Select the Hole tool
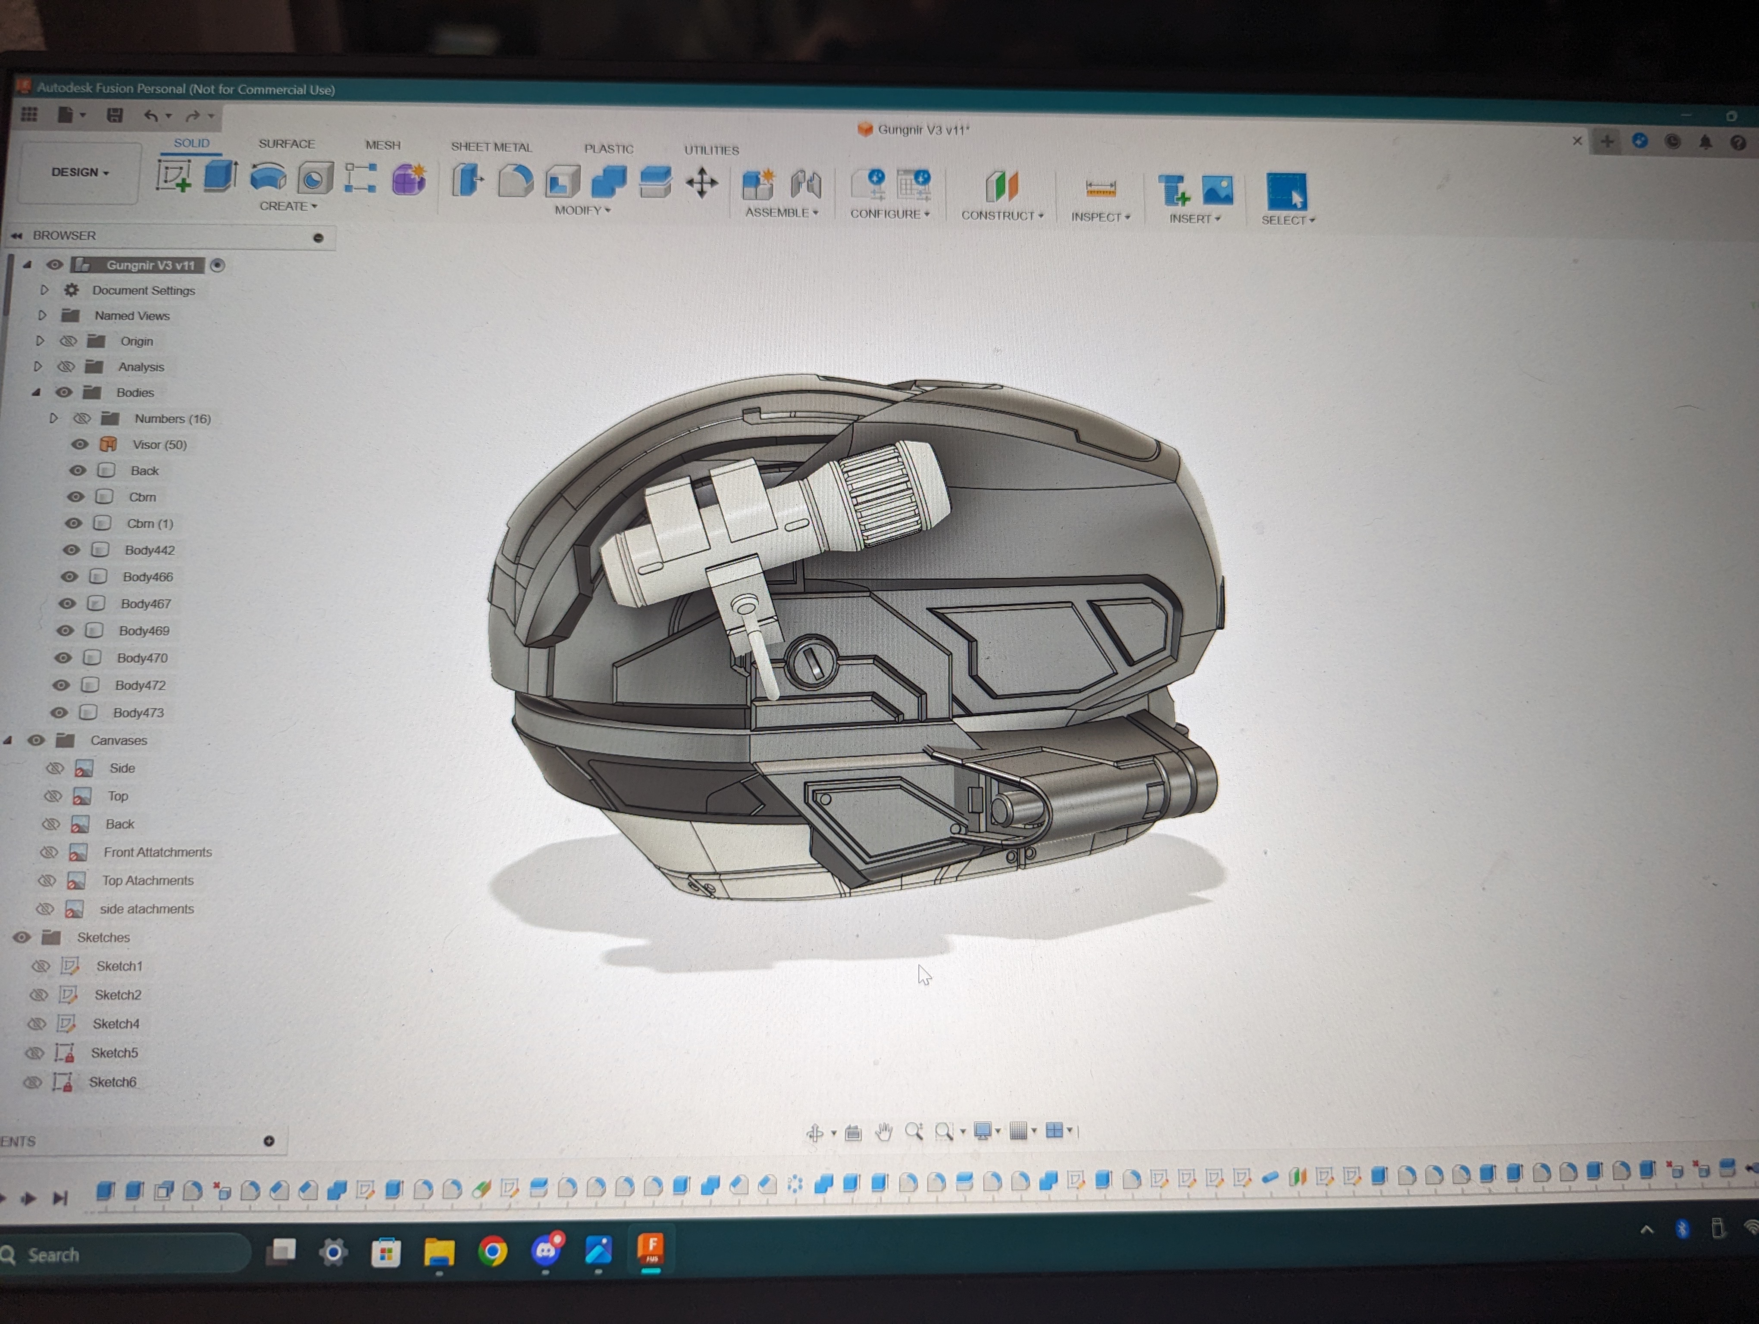Screen dimensions: 1759x1324 pyautogui.click(x=315, y=178)
